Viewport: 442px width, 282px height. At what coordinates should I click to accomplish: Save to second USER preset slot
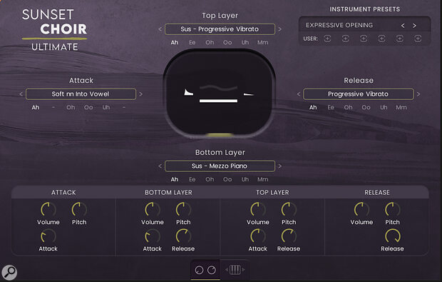(345, 39)
